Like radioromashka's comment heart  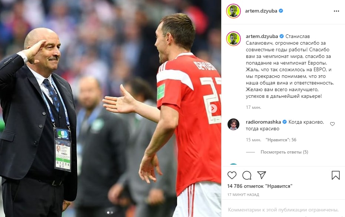pyautogui.click(x=332, y=124)
